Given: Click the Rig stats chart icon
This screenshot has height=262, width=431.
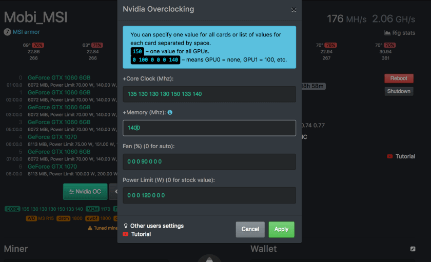Looking at the screenshot, I should (x=387, y=33).
